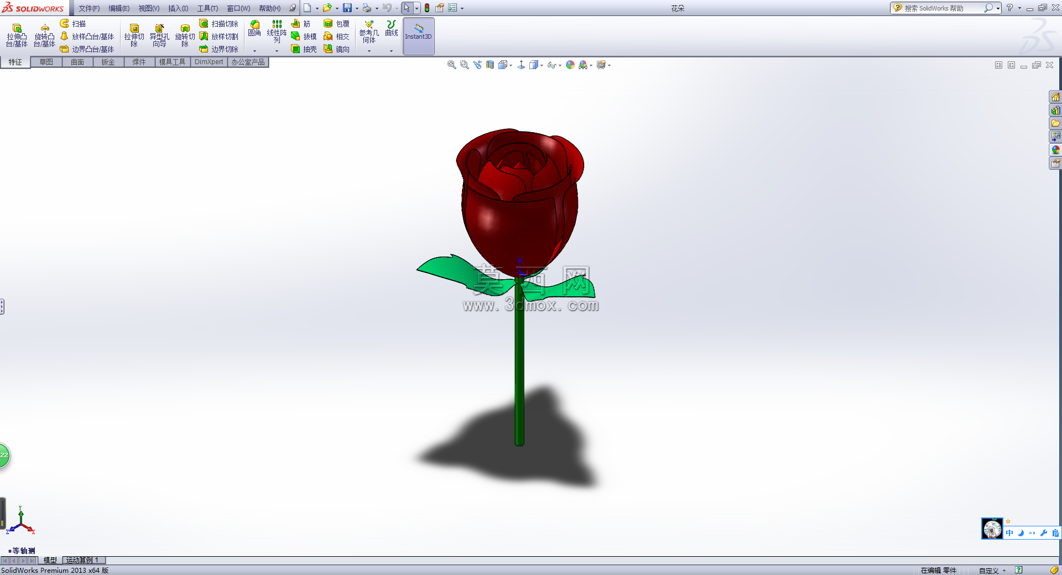
Task: Choose the 扫描 sweep boss tool
Action: tap(73, 24)
